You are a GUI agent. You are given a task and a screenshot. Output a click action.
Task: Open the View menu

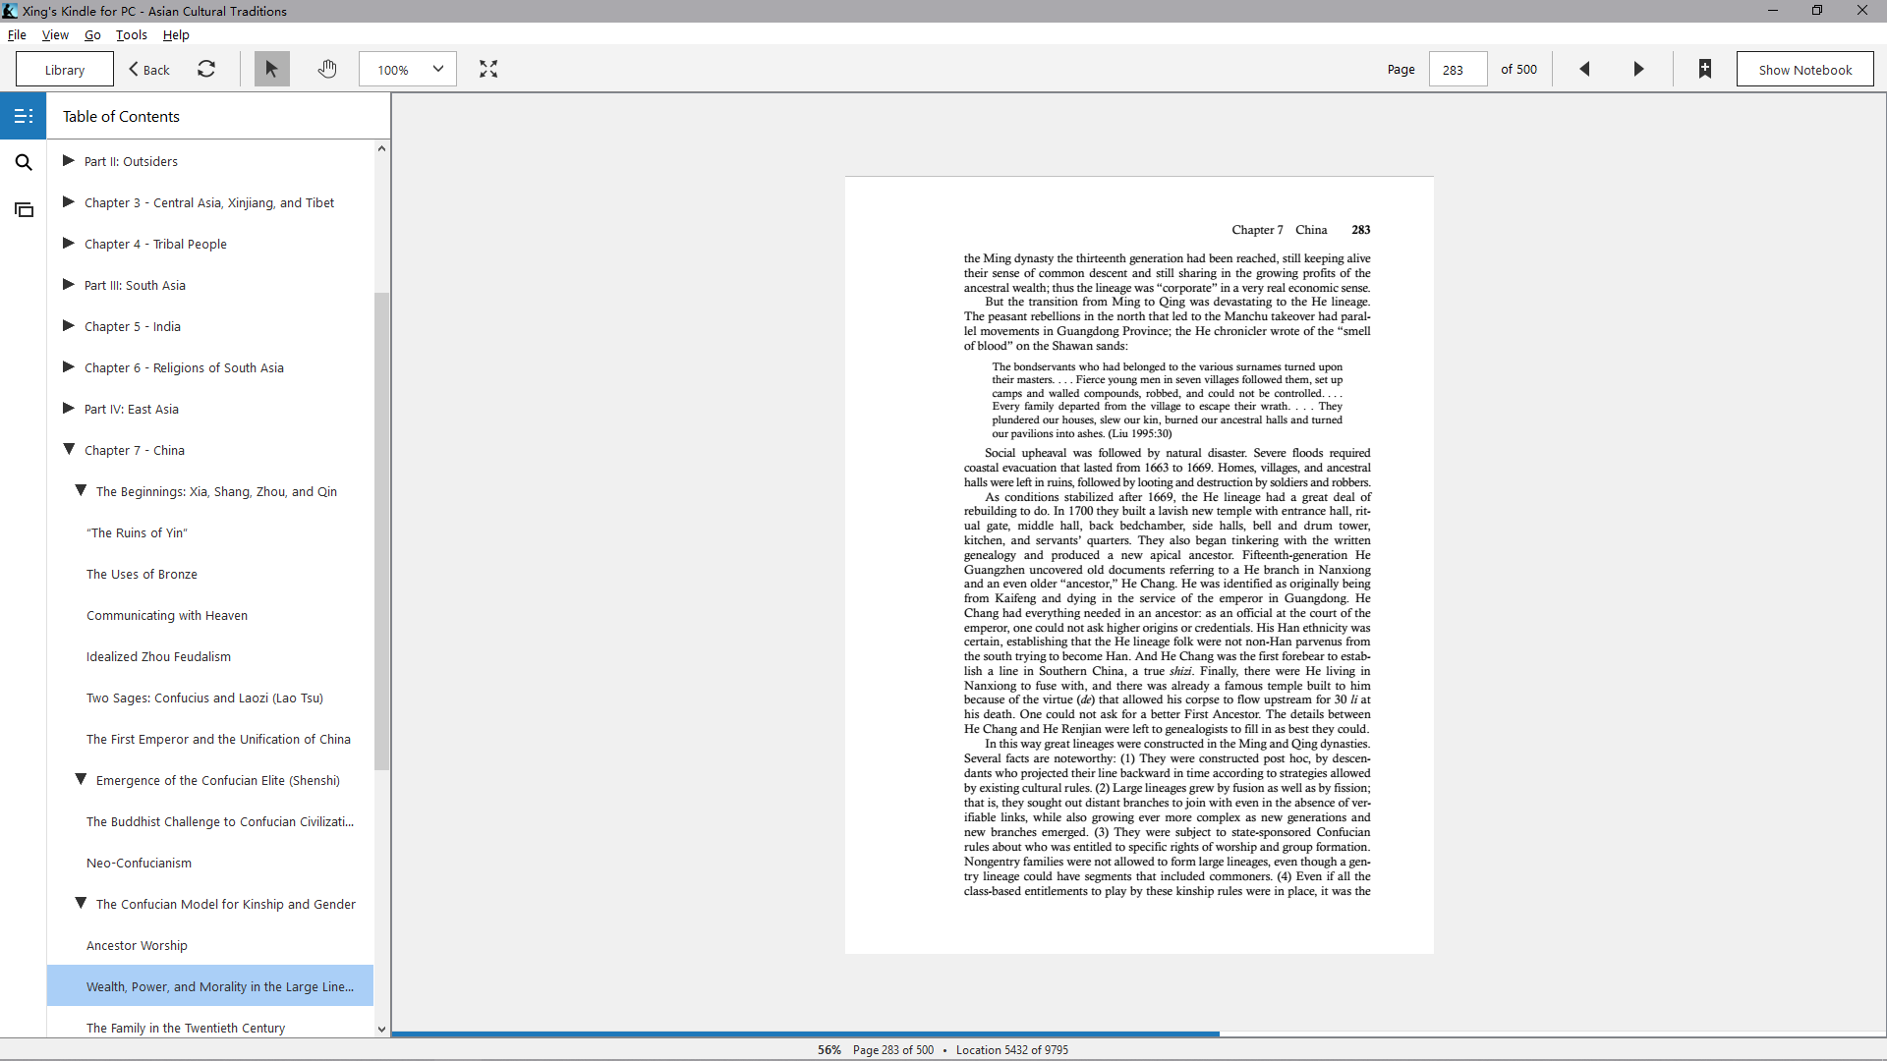(x=55, y=34)
